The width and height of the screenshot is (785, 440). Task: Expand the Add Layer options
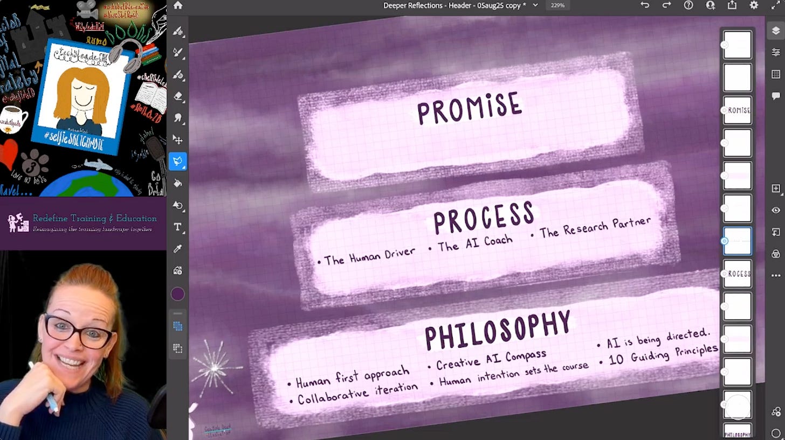pyautogui.click(x=781, y=195)
